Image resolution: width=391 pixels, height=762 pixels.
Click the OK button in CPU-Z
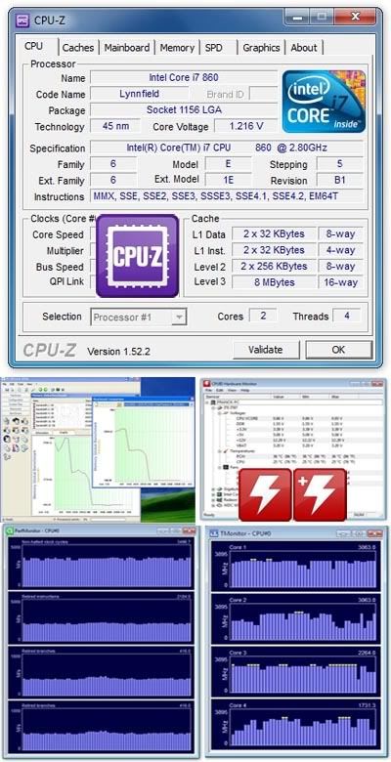[x=338, y=350]
